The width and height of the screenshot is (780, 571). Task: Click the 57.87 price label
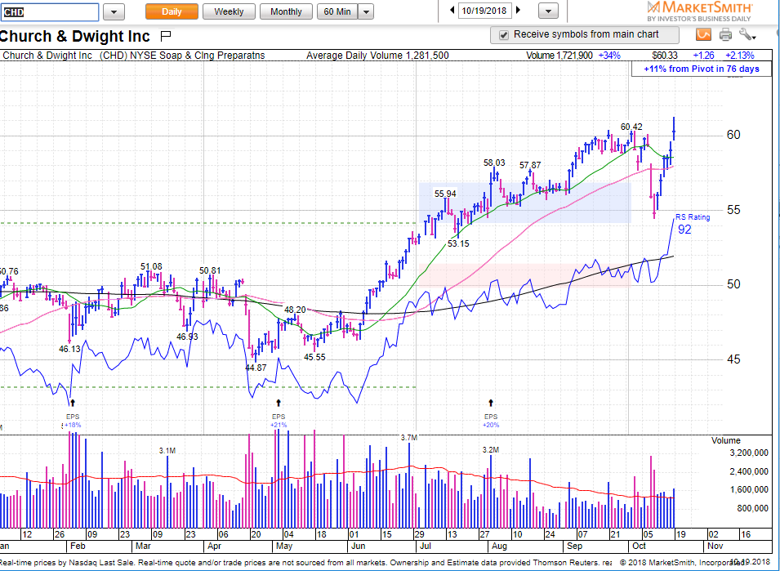(x=530, y=165)
